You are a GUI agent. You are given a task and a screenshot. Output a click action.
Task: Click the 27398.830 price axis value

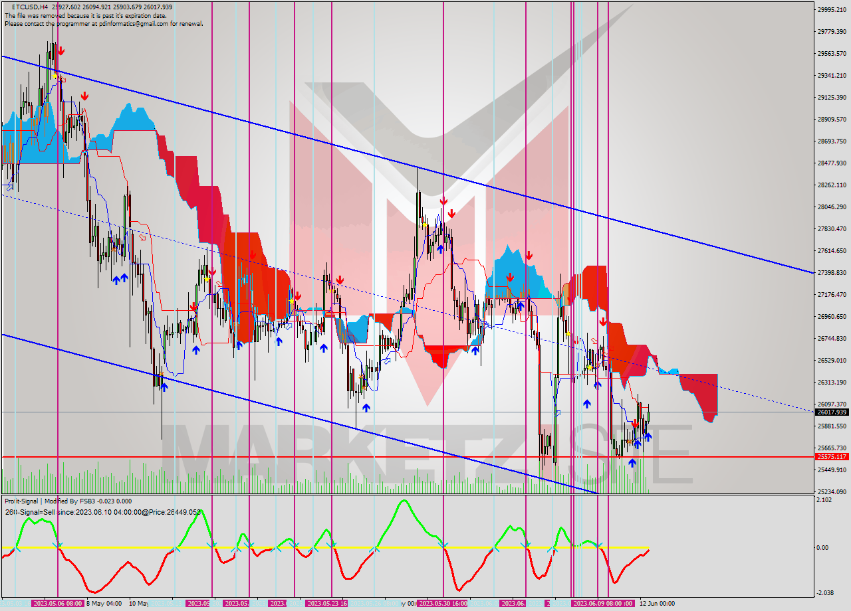pos(832,272)
